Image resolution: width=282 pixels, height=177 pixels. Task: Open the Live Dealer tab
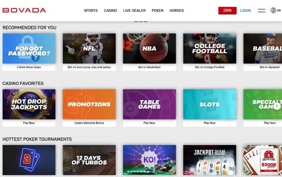[x=134, y=11]
